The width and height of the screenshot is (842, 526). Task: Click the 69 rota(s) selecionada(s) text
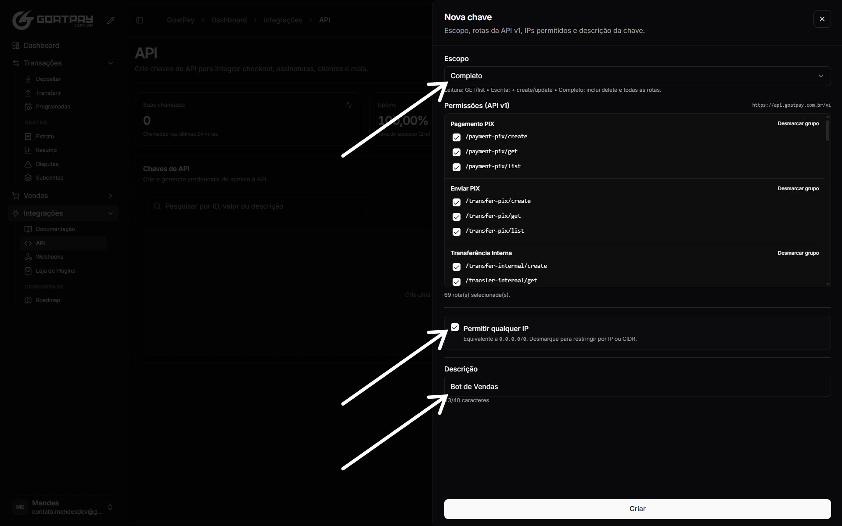click(x=477, y=295)
